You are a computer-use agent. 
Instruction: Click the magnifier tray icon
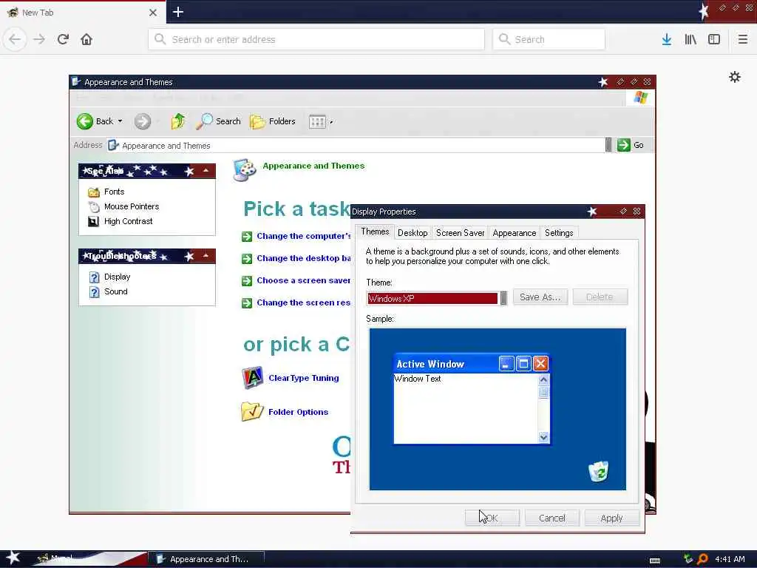click(702, 559)
